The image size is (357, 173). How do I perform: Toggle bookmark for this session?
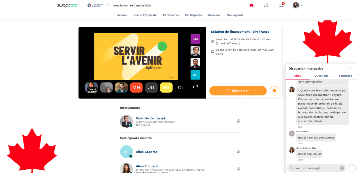tap(274, 91)
